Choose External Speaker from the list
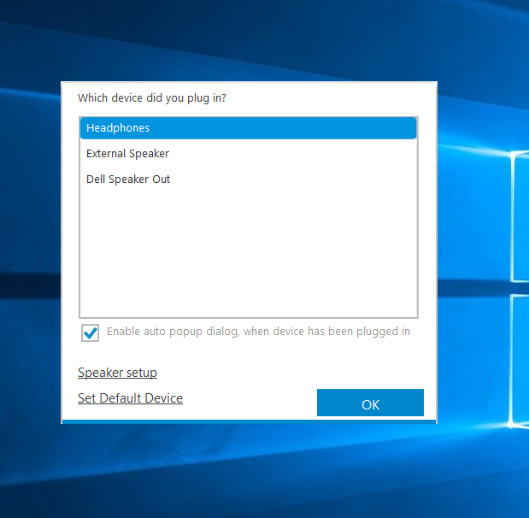The height and width of the screenshot is (518, 529). click(x=249, y=154)
